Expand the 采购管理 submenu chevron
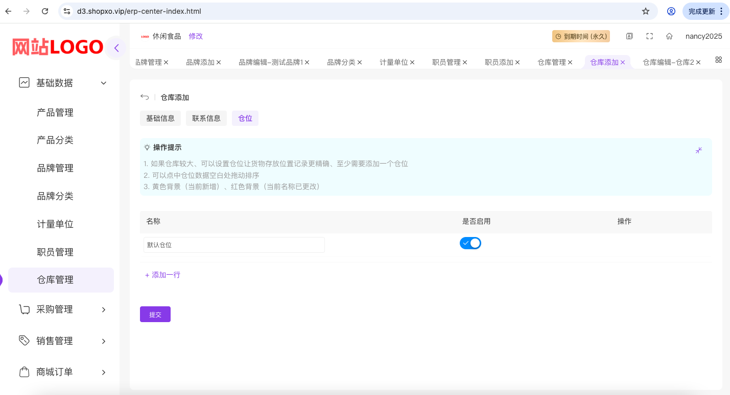This screenshot has height=395, width=730. tap(104, 309)
